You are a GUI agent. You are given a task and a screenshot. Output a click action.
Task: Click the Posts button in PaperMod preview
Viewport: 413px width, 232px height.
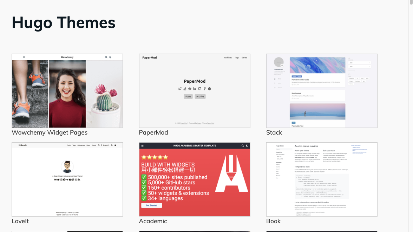point(188,96)
